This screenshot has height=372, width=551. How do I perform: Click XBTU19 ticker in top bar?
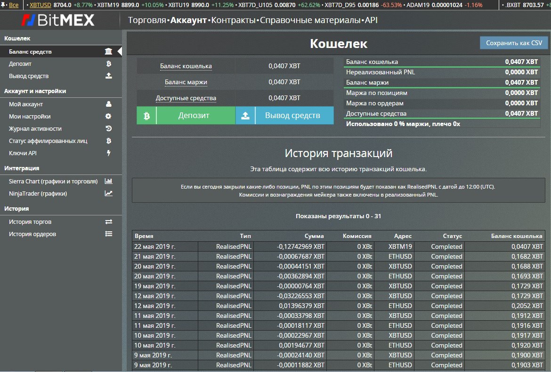coord(178,5)
